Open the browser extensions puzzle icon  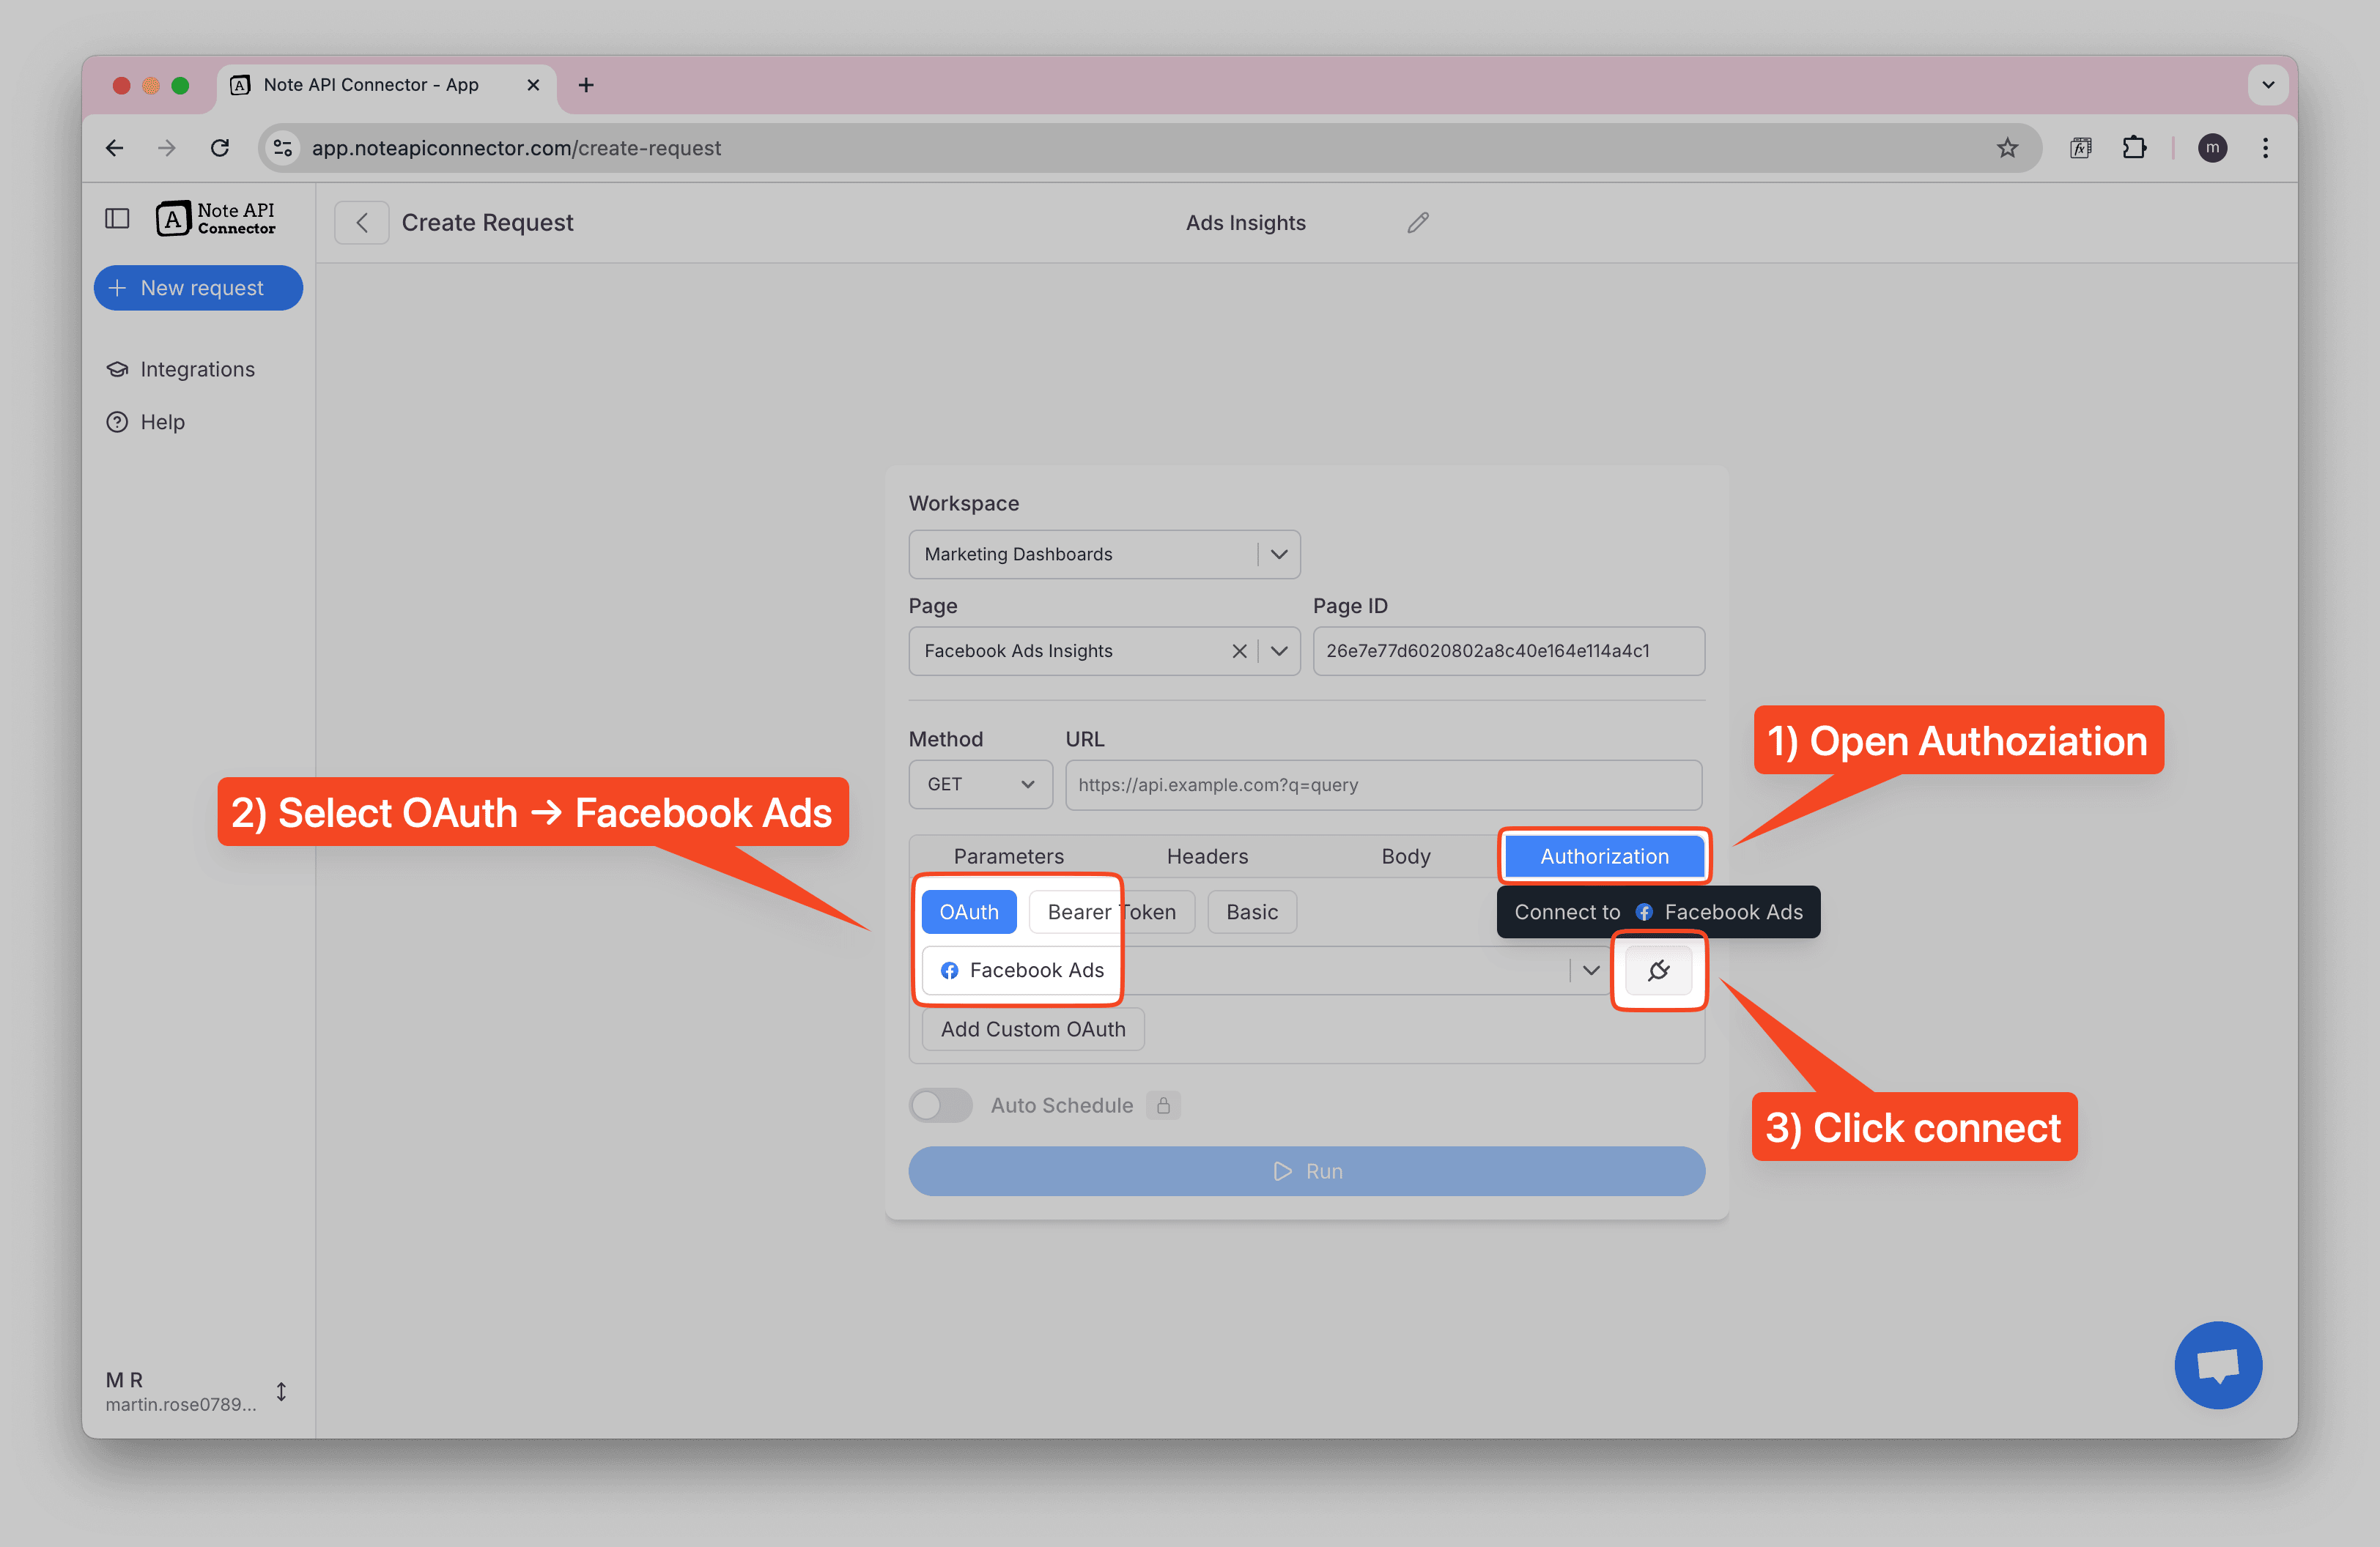[2133, 148]
